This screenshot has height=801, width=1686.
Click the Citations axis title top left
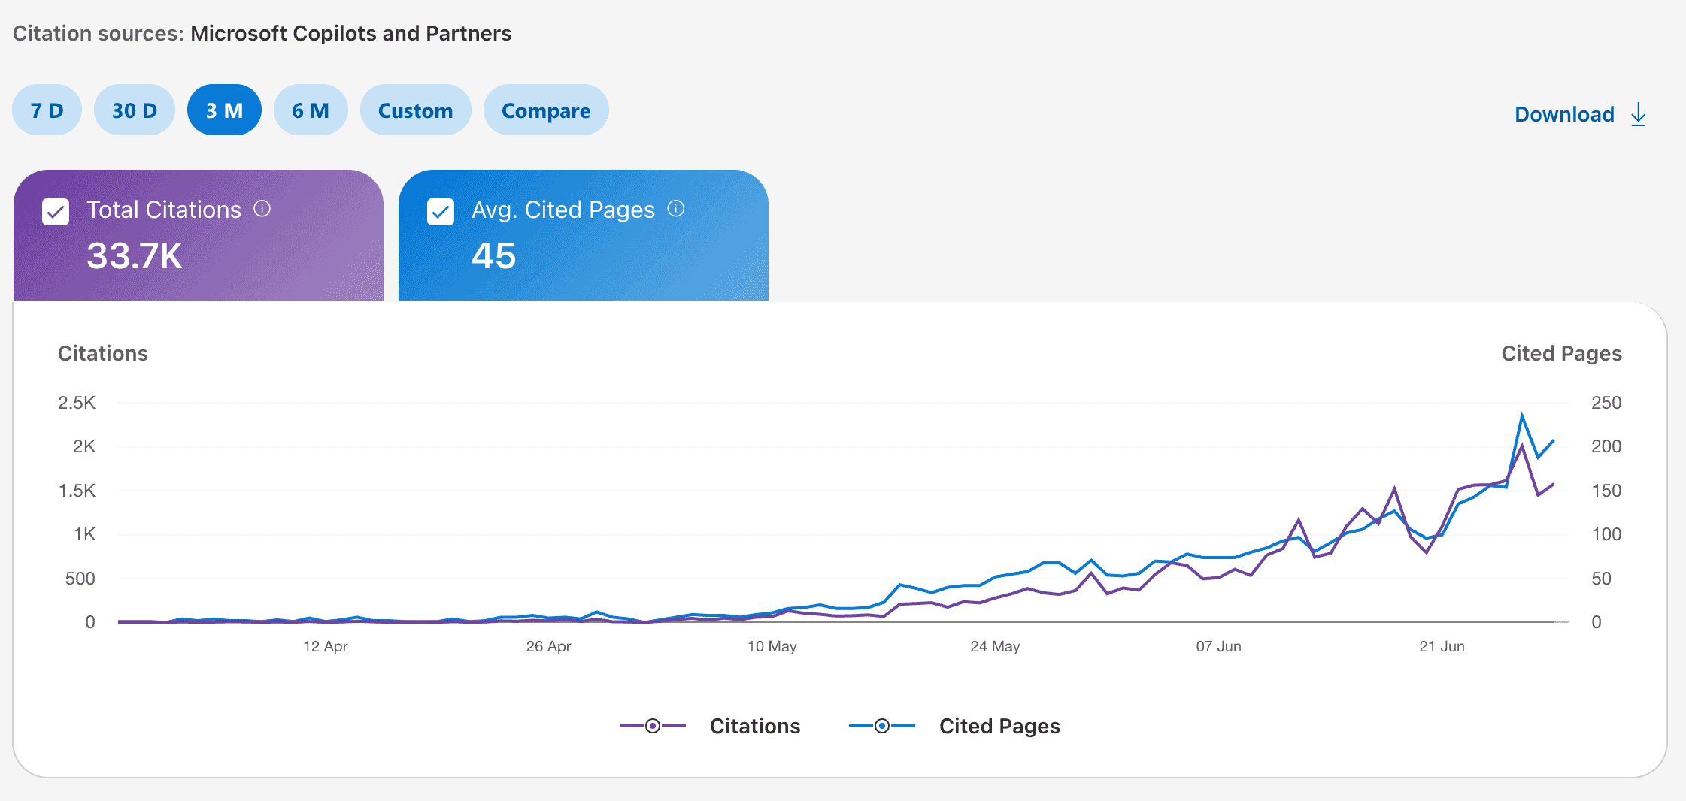point(103,353)
